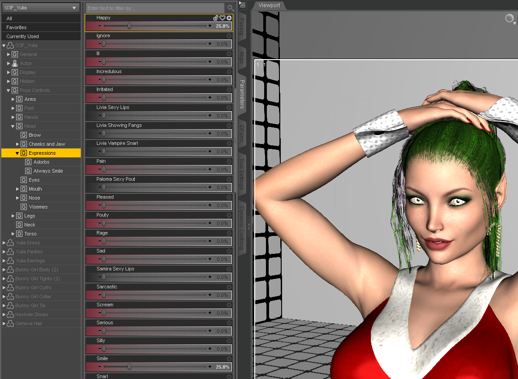
Task: Select the Adorbs expression subgroup
Action: point(41,162)
